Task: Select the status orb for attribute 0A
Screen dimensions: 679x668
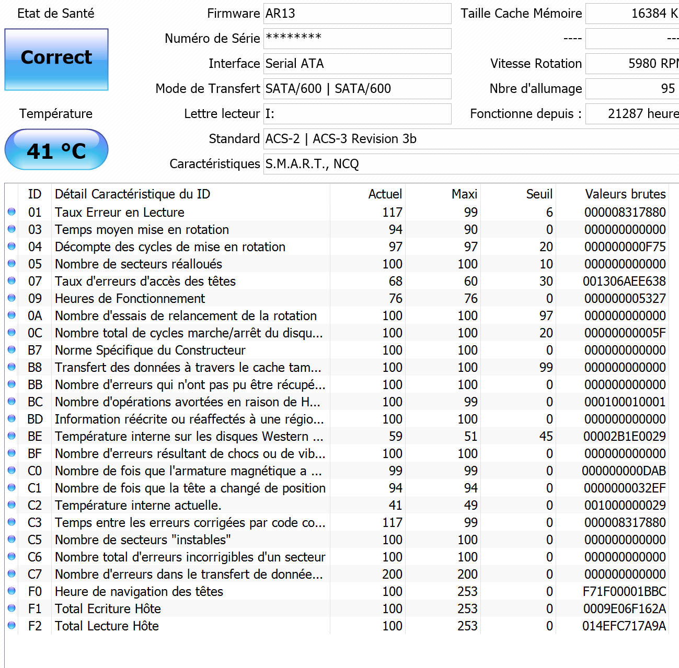Action: click(11, 315)
